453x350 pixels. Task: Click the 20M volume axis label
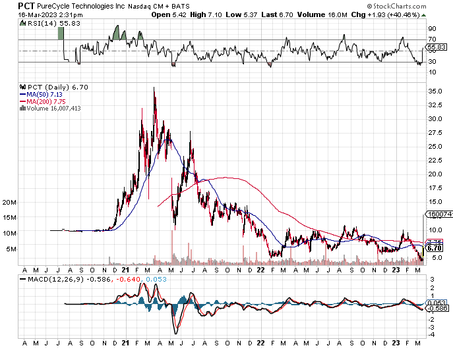[x=9, y=203]
